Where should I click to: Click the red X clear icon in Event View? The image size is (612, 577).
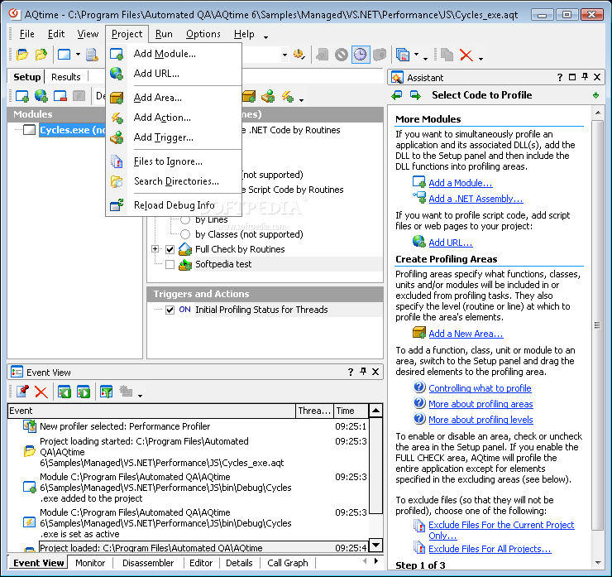[x=41, y=392]
